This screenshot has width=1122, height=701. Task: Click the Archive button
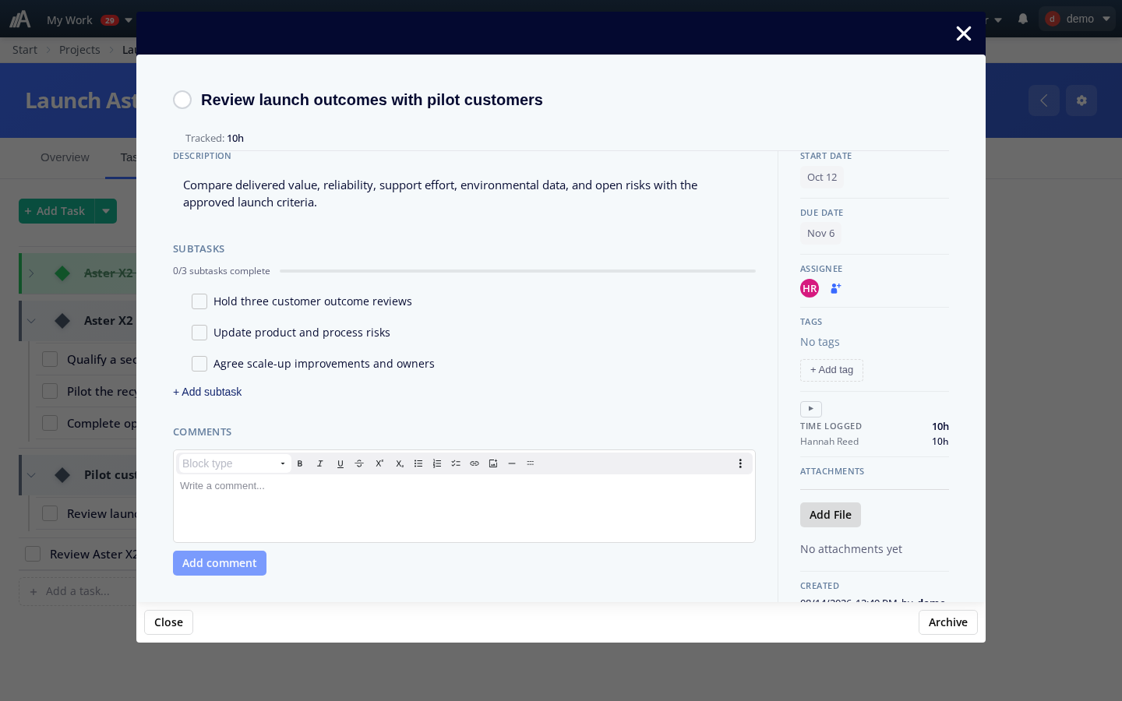tap(948, 622)
